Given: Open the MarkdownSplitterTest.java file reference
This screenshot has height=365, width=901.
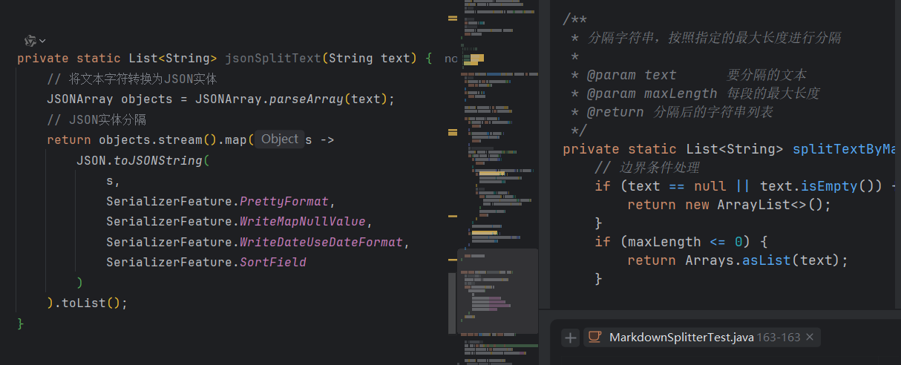Looking at the screenshot, I should click(681, 338).
